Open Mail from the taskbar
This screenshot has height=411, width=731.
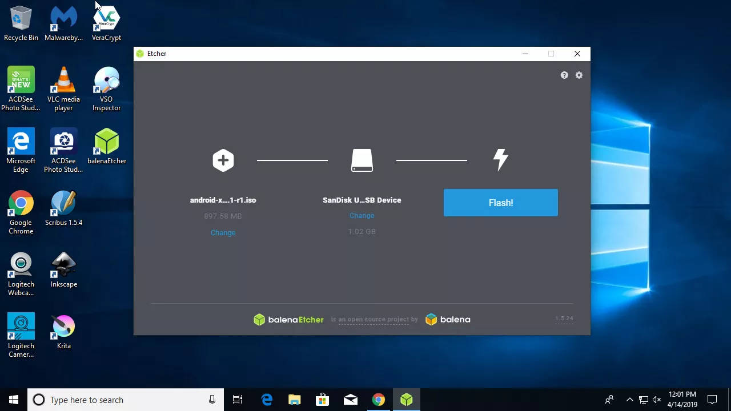click(x=350, y=400)
